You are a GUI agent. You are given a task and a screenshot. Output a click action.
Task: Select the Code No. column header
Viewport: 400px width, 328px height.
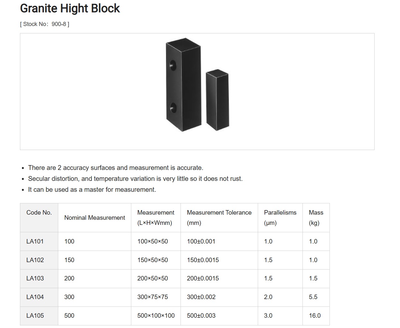(x=39, y=217)
